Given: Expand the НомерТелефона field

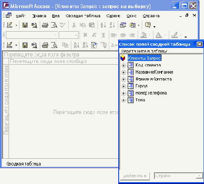Looking at the screenshot, I should (x=124, y=93).
